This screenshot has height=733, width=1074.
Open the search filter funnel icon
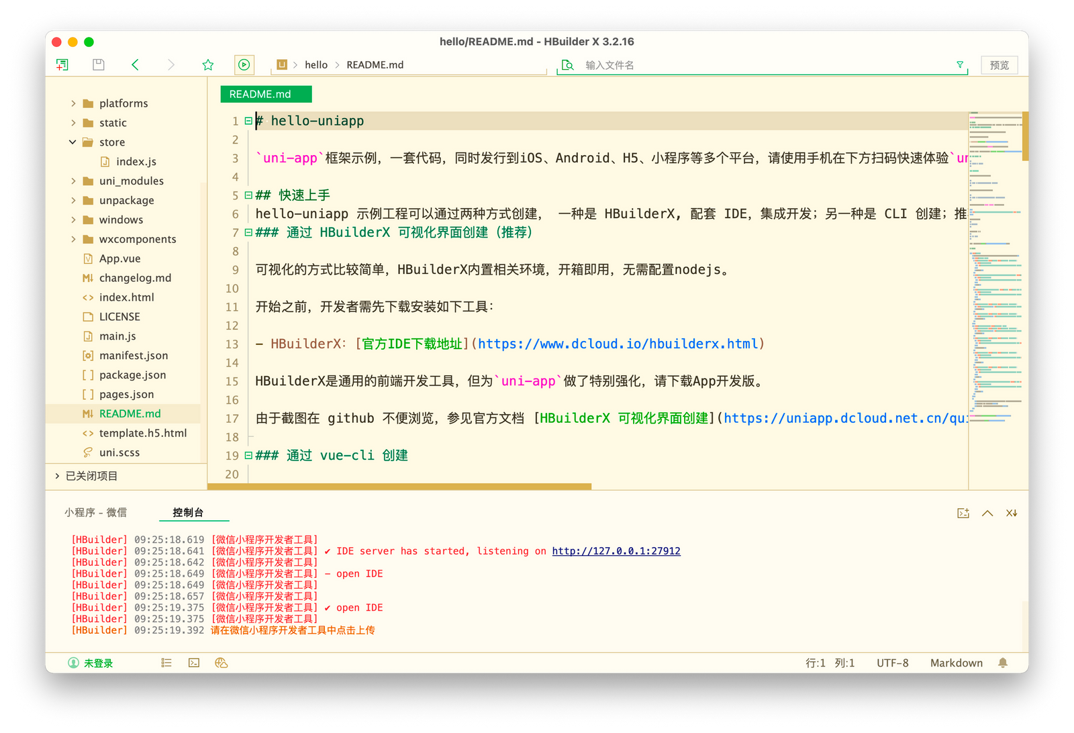click(961, 64)
